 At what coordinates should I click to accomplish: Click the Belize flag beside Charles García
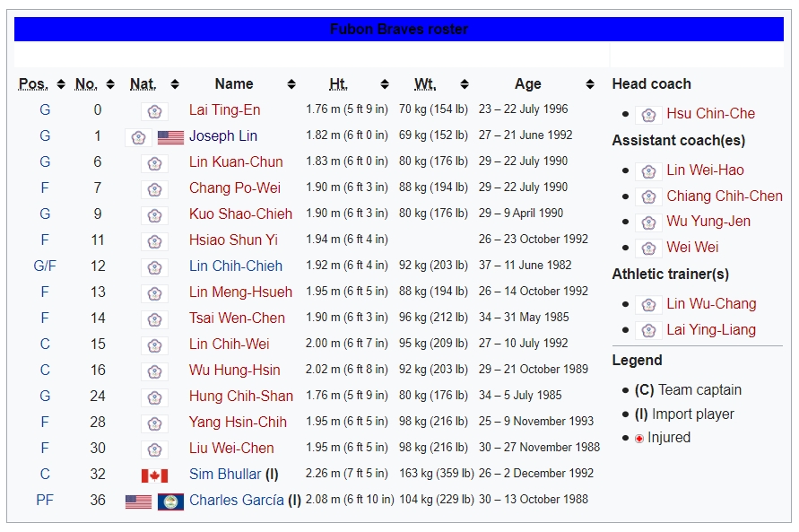click(170, 501)
